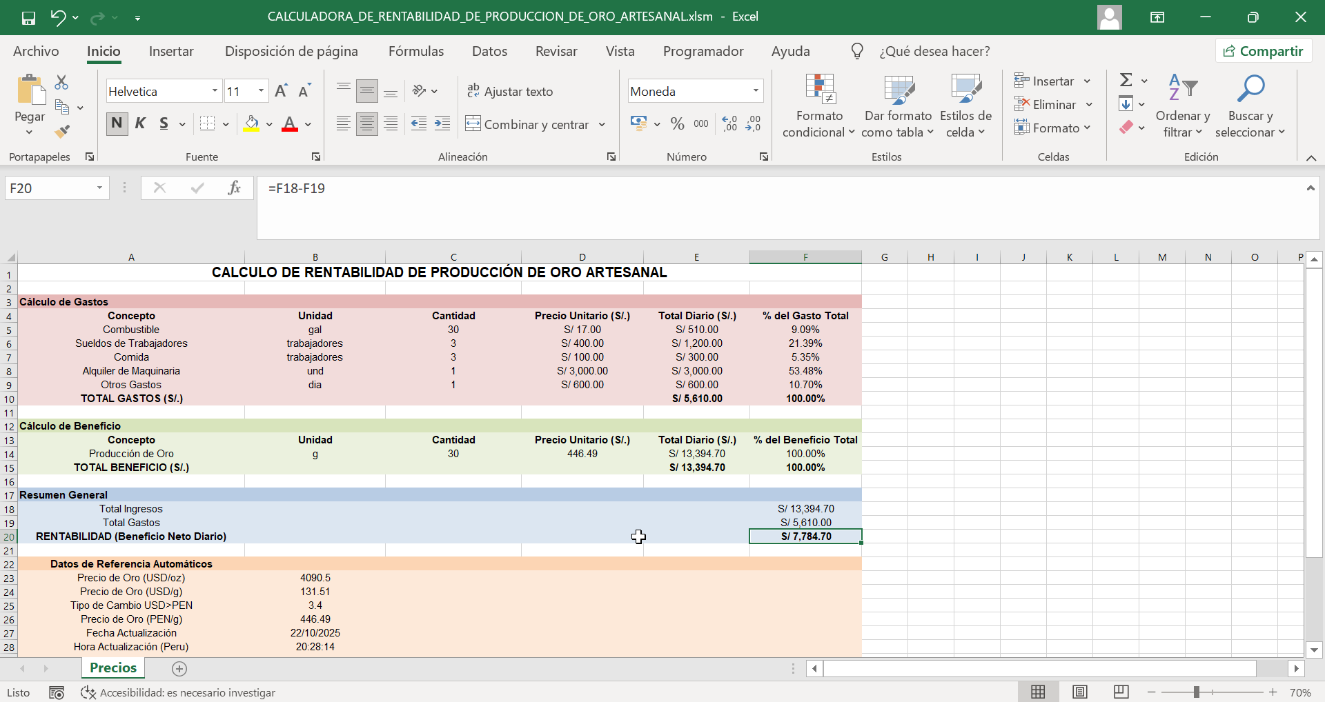
Task: Open the Helvetica font dropdown
Action: pos(215,90)
